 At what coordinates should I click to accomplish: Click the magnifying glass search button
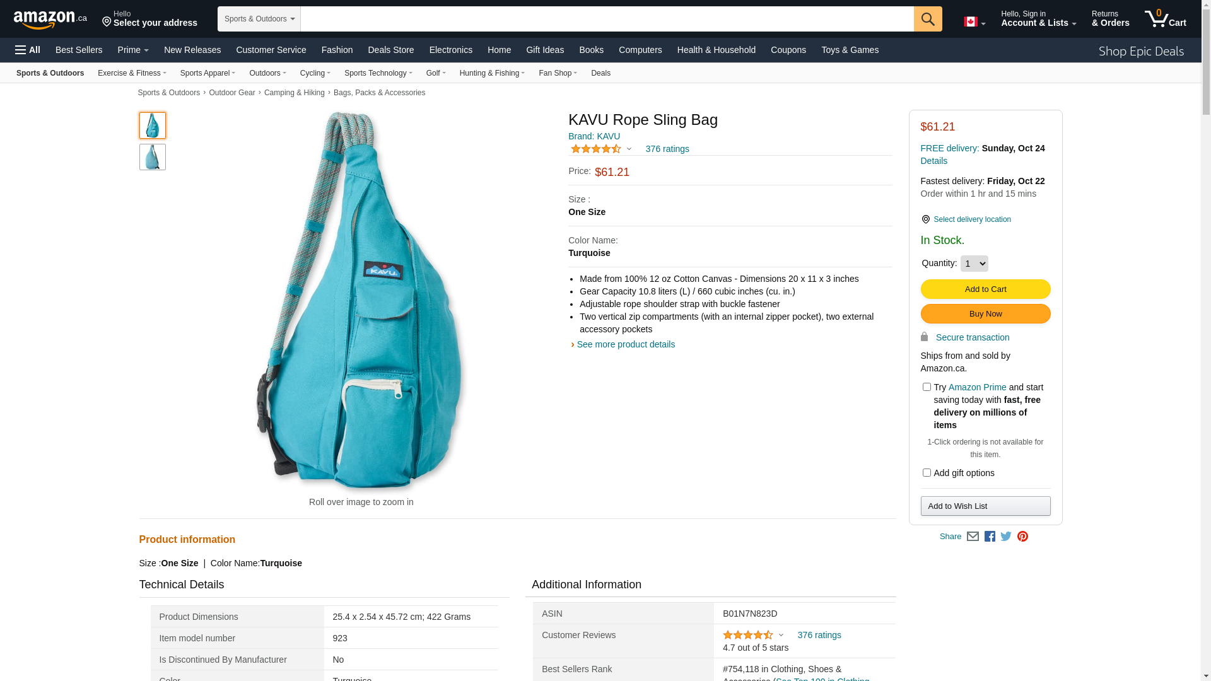[928, 19]
